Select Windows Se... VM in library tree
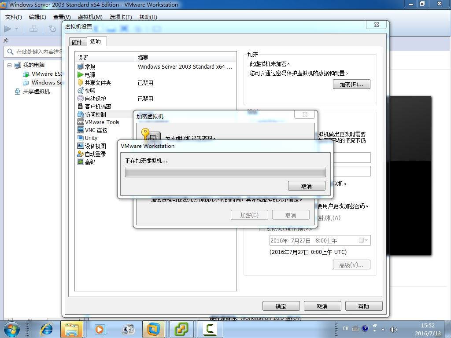This screenshot has height=338, width=451. [x=47, y=82]
